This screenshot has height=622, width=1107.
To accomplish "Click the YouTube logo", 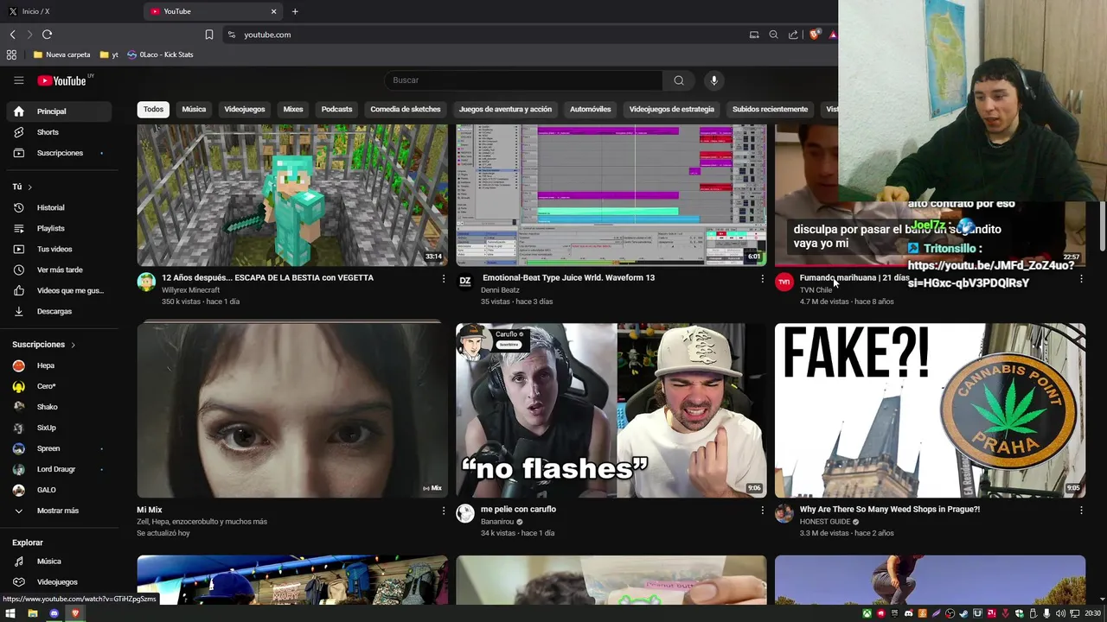I will [62, 80].
